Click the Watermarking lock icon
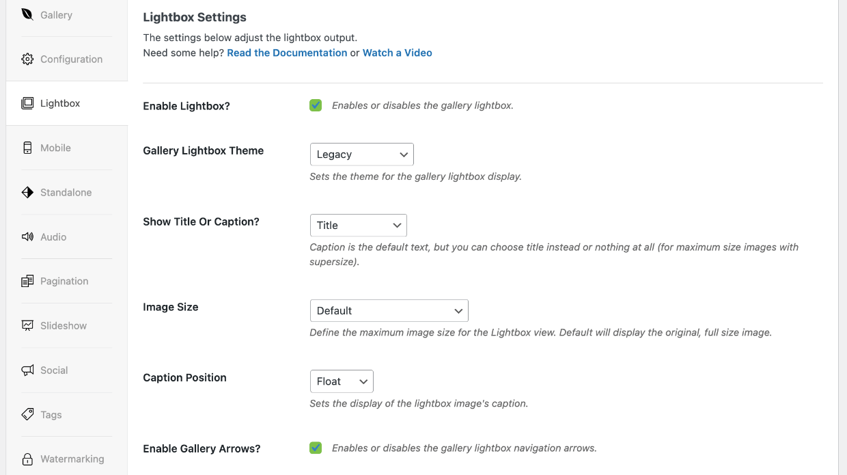 tap(27, 459)
